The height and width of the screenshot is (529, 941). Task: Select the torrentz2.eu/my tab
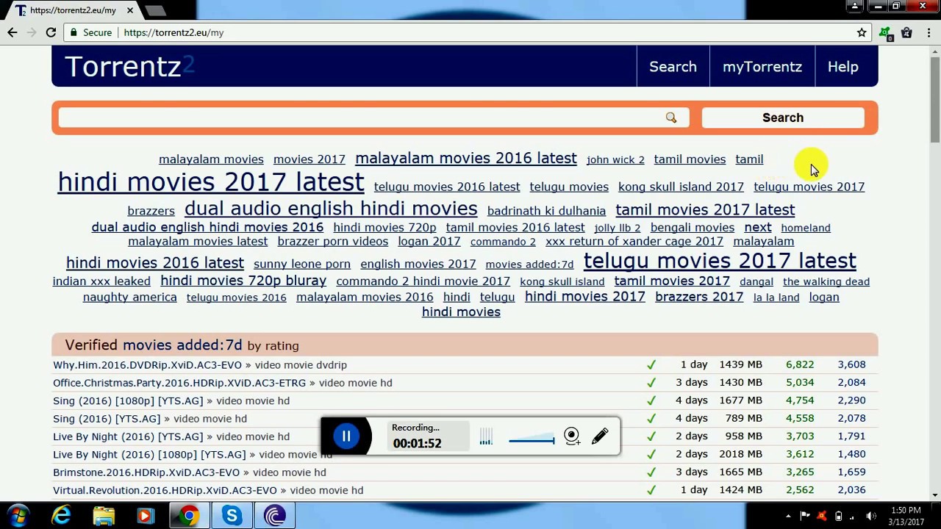click(73, 10)
